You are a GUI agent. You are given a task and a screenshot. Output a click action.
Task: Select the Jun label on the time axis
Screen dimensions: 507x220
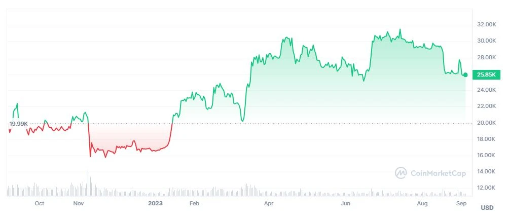(346, 203)
